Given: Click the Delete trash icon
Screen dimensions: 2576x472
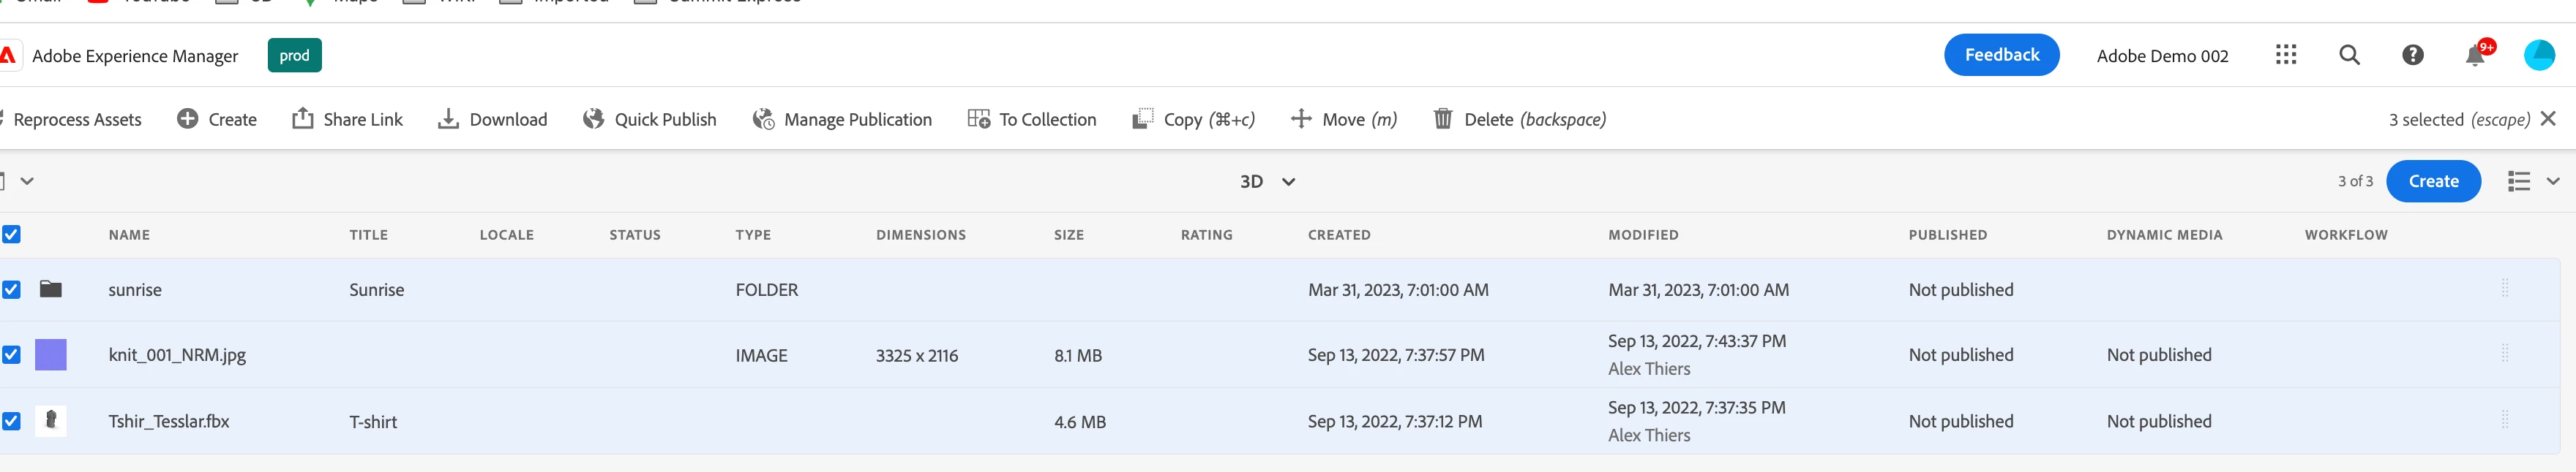Looking at the screenshot, I should coord(1442,119).
